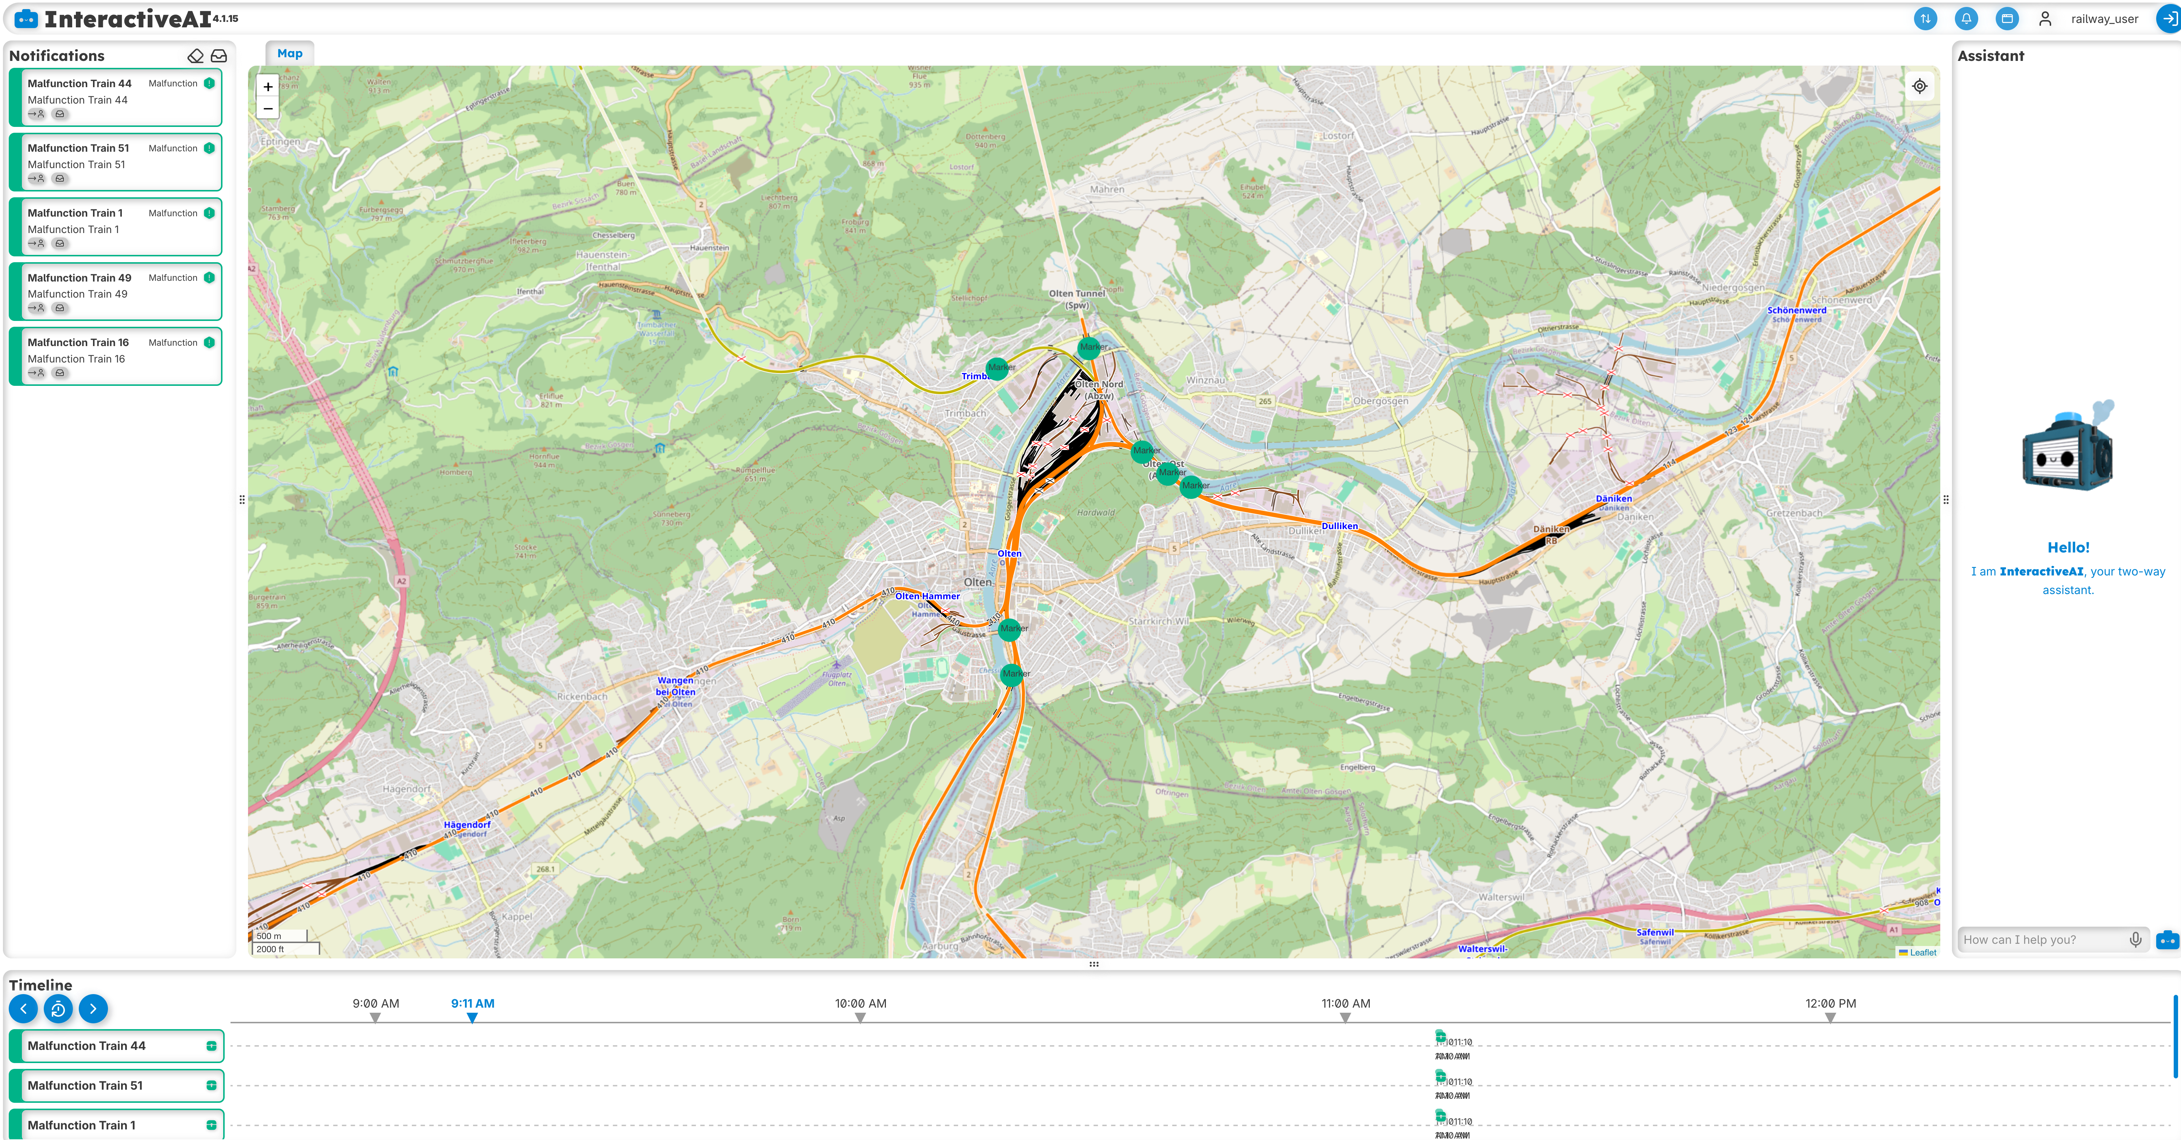The width and height of the screenshot is (2181, 1140).
Task: Click the microphone icon in assistant input
Action: pyautogui.click(x=2135, y=939)
